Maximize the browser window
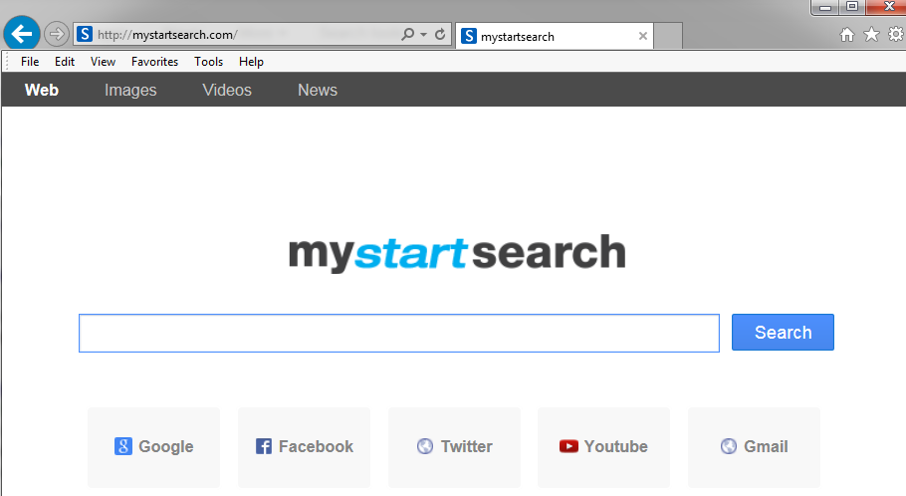Screen dimensions: 906x496 click(852, 7)
